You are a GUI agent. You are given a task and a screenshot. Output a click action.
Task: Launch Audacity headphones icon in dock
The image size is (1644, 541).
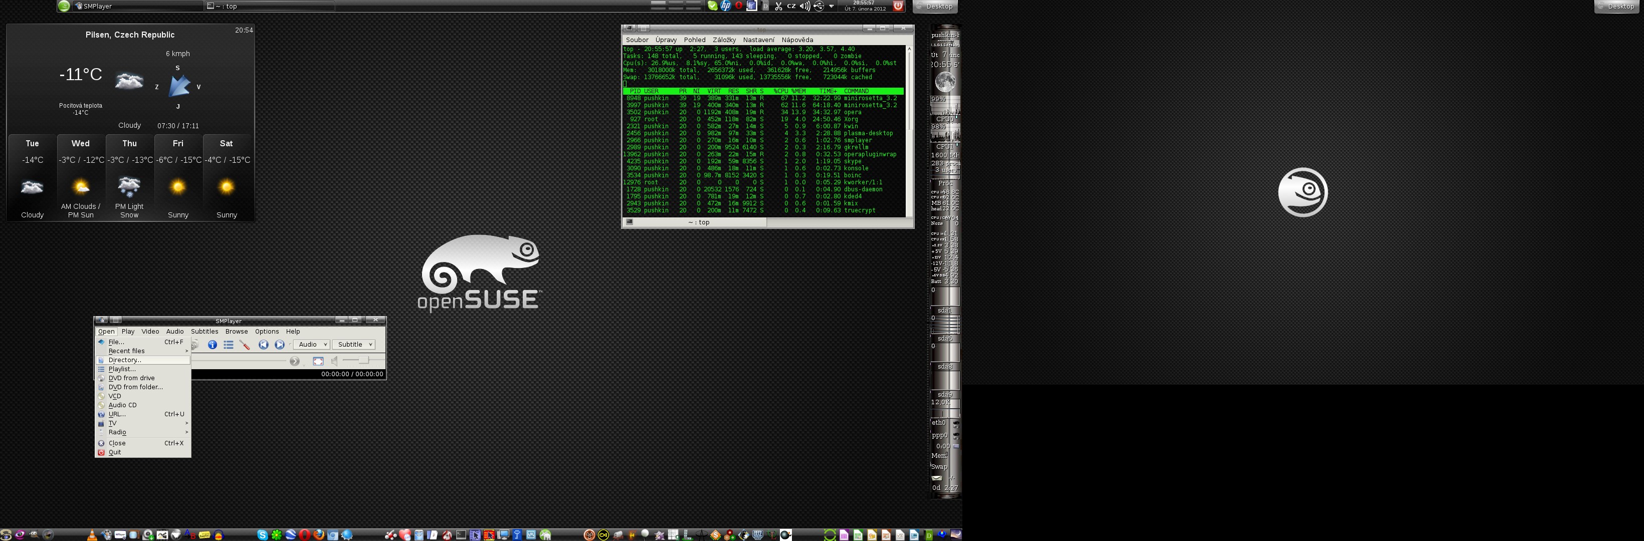218,534
